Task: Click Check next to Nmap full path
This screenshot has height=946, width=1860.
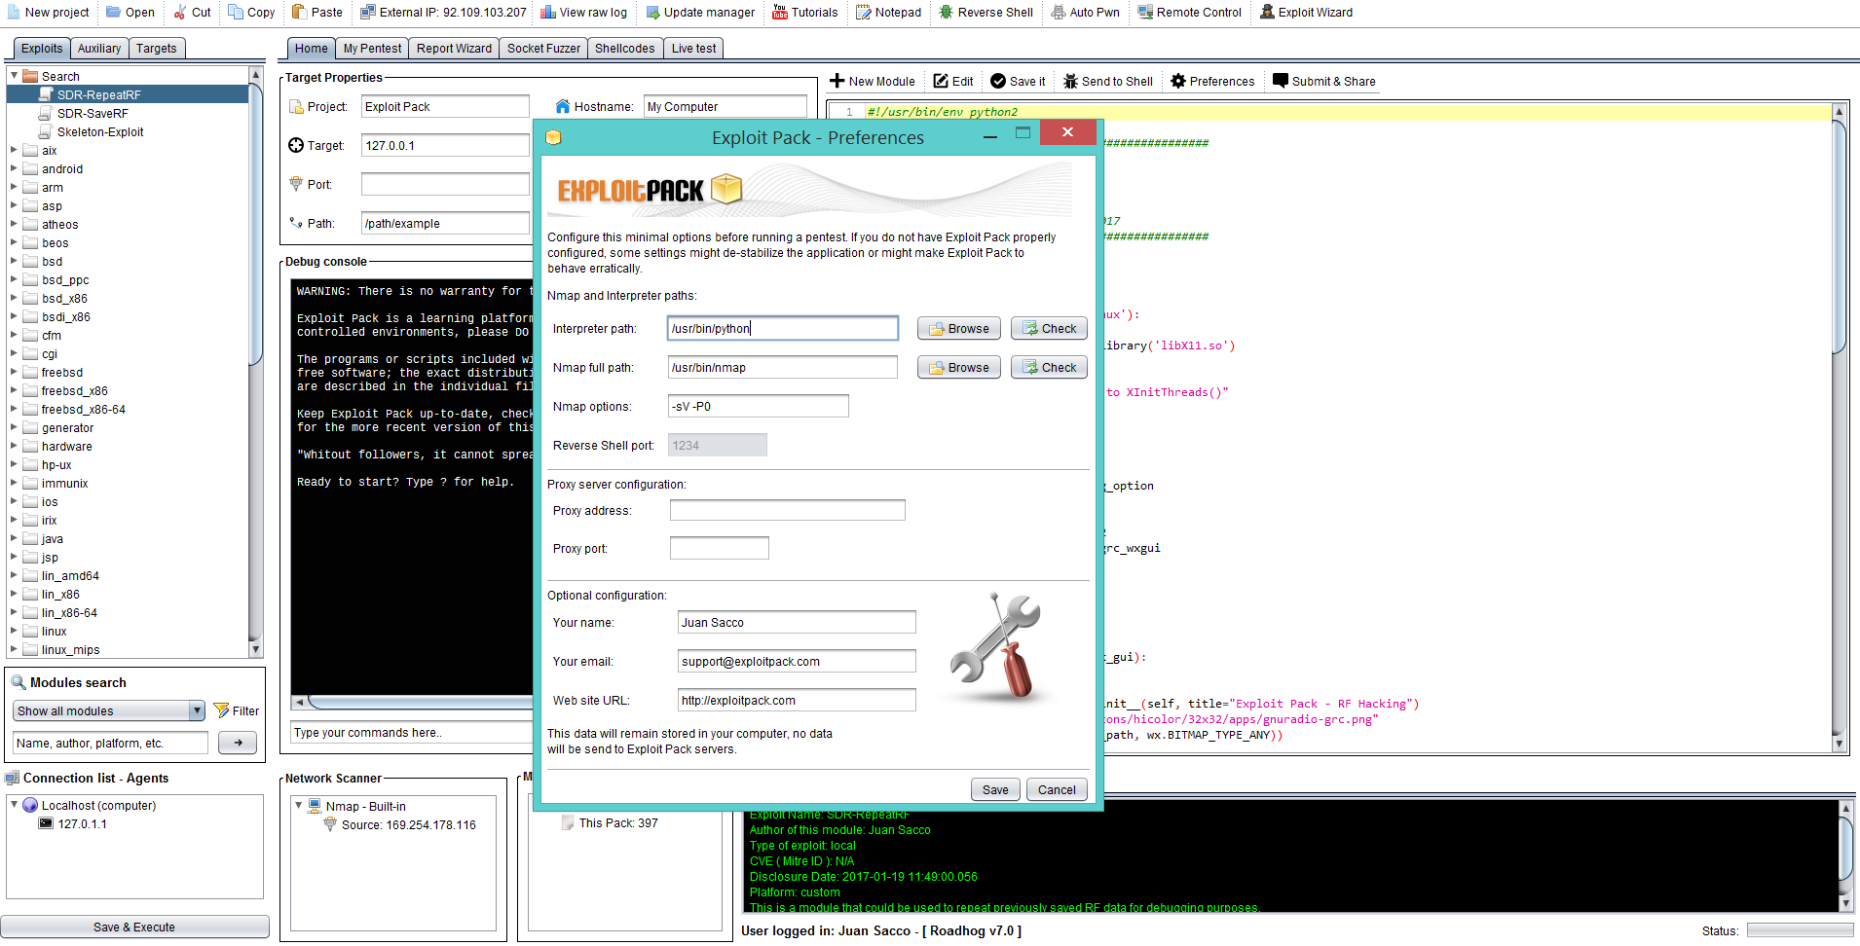Action: (1049, 368)
